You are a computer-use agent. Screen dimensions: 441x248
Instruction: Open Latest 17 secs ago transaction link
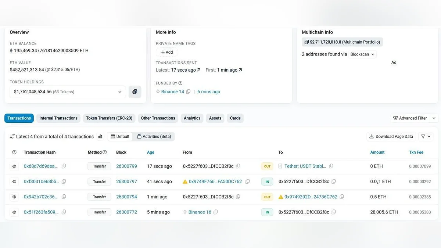(186, 70)
